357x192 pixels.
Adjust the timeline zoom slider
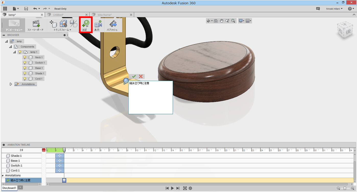coord(345,188)
